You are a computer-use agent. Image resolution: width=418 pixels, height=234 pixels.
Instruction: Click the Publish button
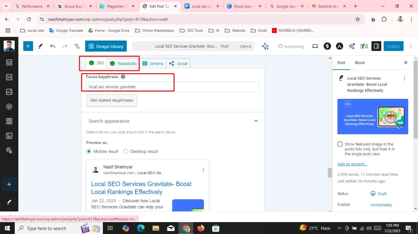point(393,46)
